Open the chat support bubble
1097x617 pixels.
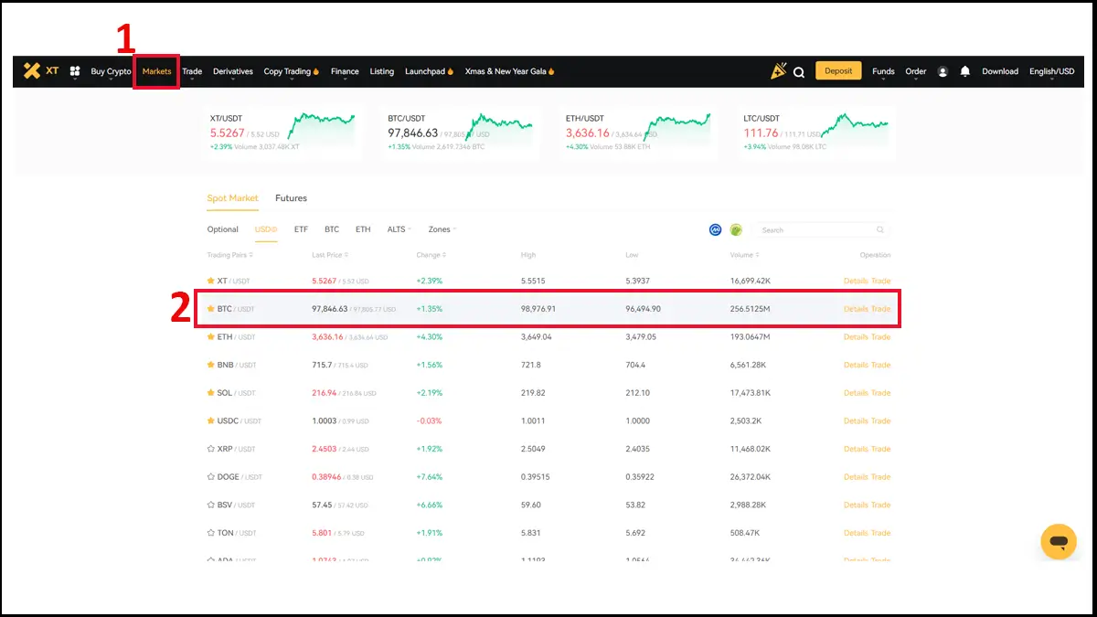pos(1059,542)
